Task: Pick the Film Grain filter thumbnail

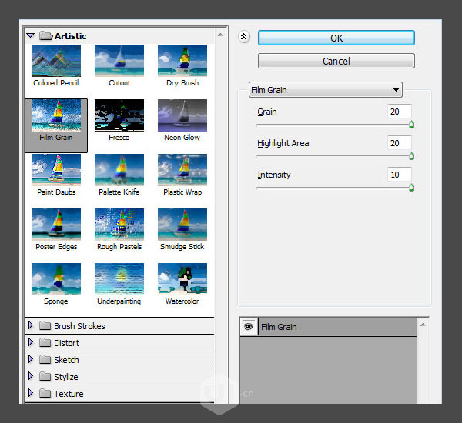Action: (56, 115)
